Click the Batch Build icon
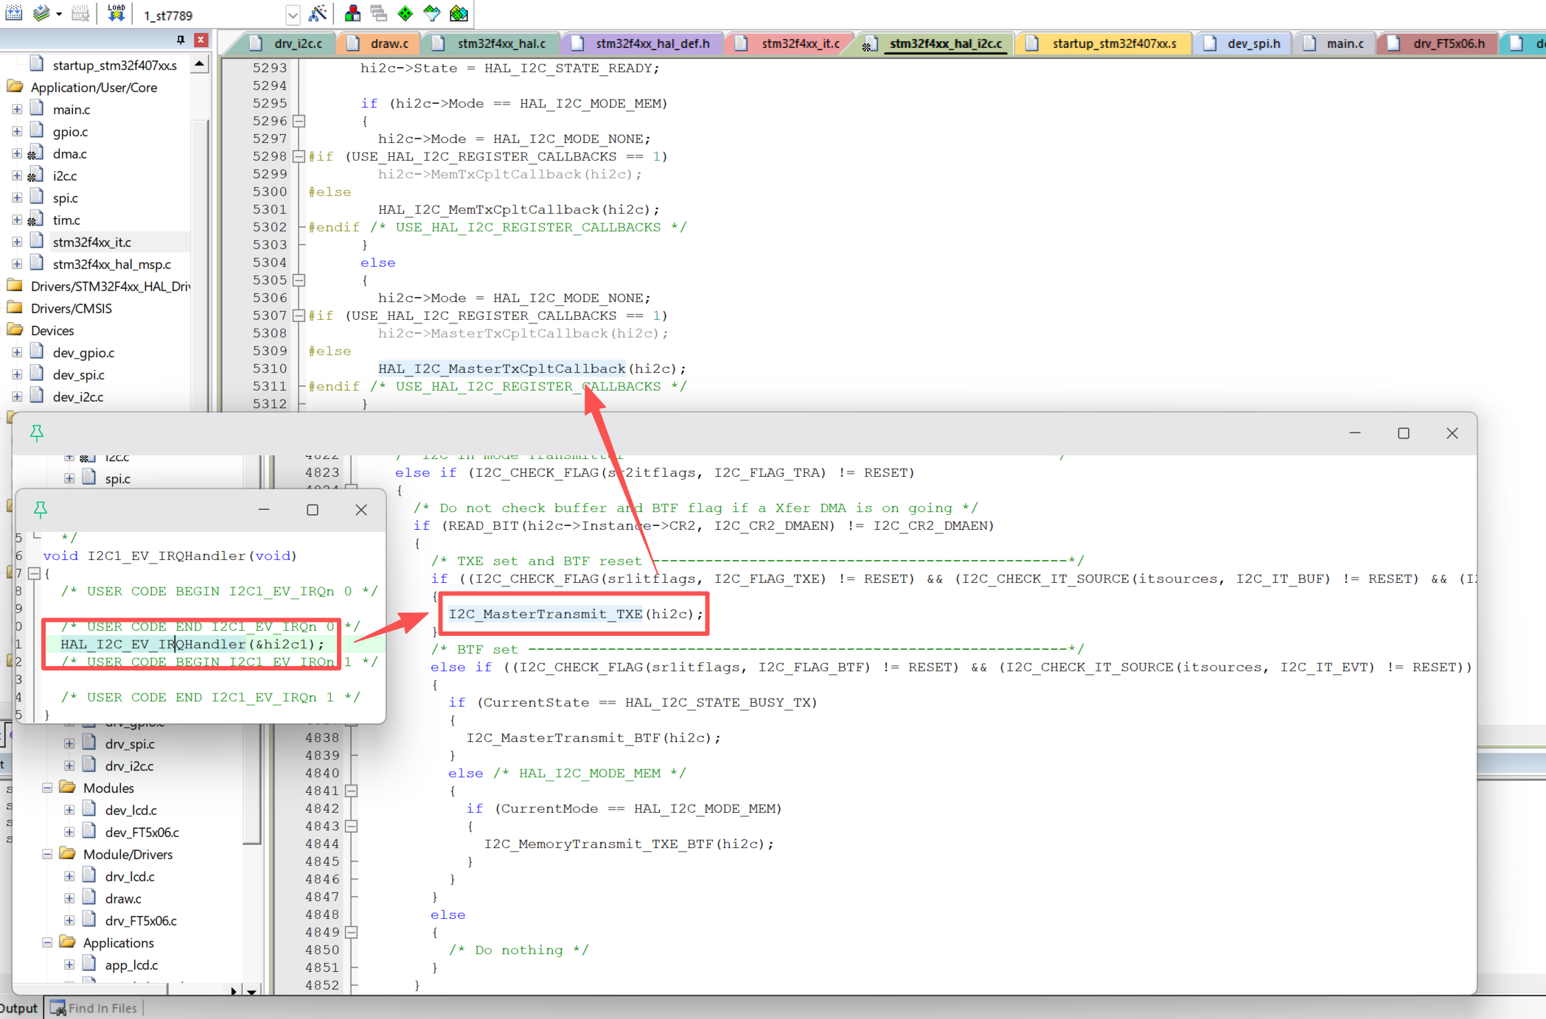This screenshot has width=1546, height=1019. tap(41, 13)
